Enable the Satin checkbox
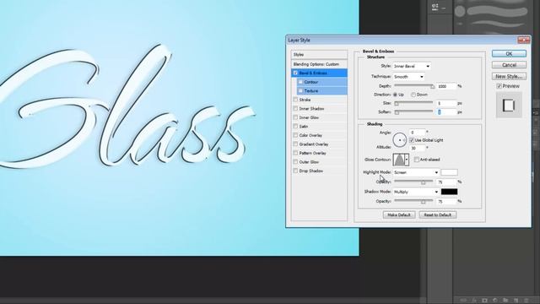540x304 pixels. point(295,127)
